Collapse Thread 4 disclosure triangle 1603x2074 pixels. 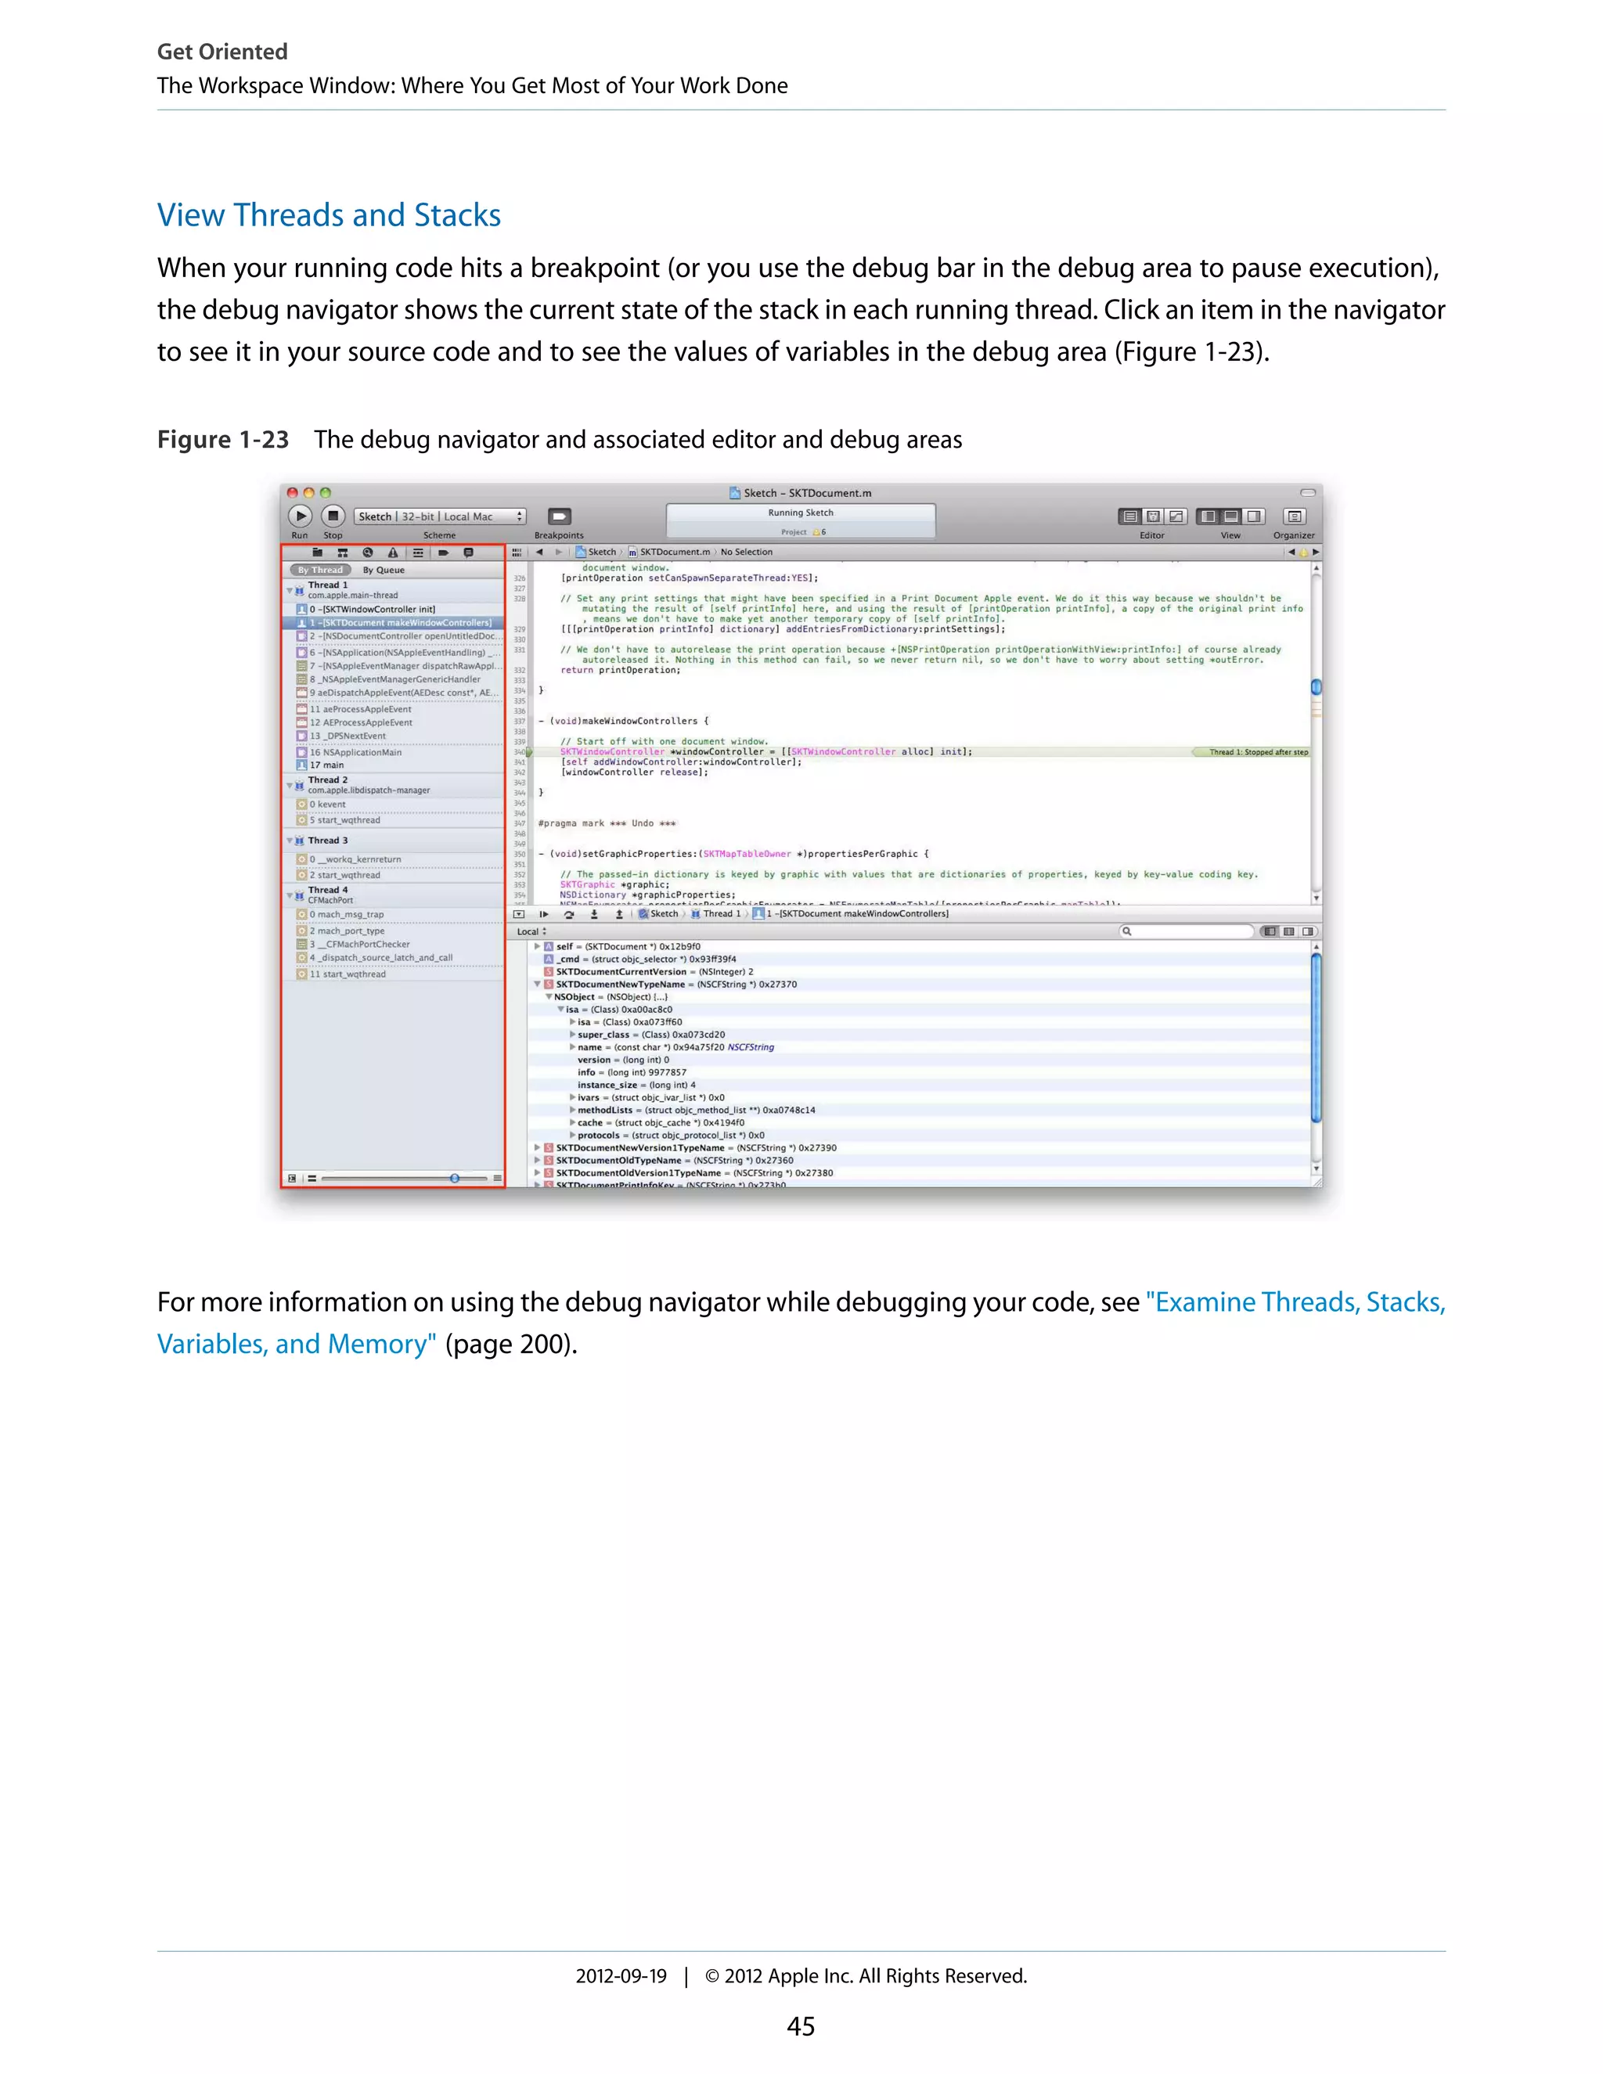tap(290, 895)
